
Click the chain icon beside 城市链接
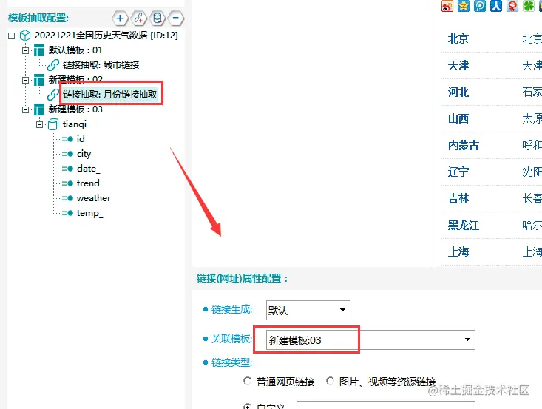[53, 65]
